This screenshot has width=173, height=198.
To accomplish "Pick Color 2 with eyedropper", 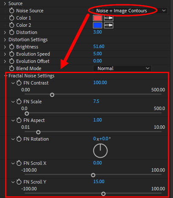I will [x=109, y=25].
